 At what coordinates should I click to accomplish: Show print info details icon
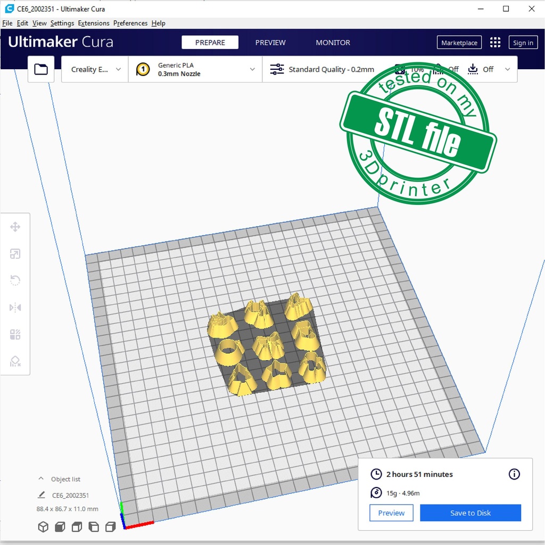point(514,474)
